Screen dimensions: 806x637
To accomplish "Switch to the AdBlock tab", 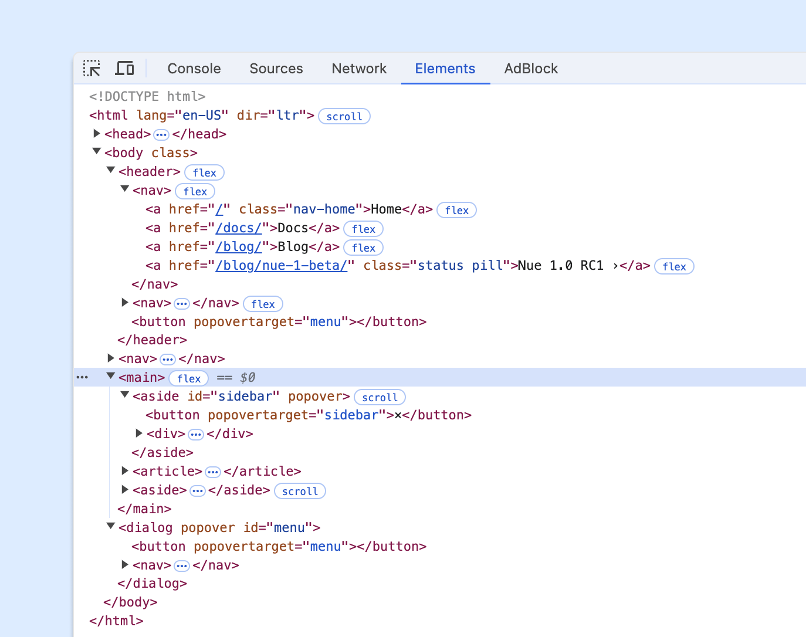I will coord(531,69).
